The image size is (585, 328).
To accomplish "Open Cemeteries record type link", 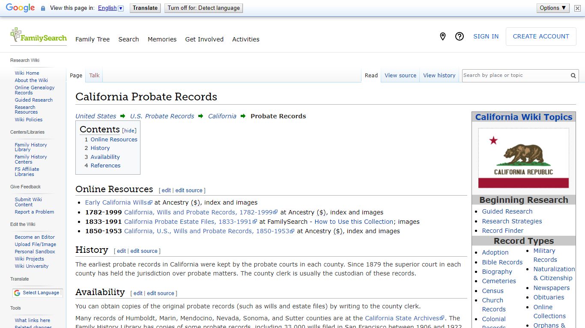I will click(499, 281).
